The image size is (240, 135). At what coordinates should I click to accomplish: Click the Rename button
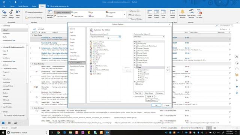point(159,93)
